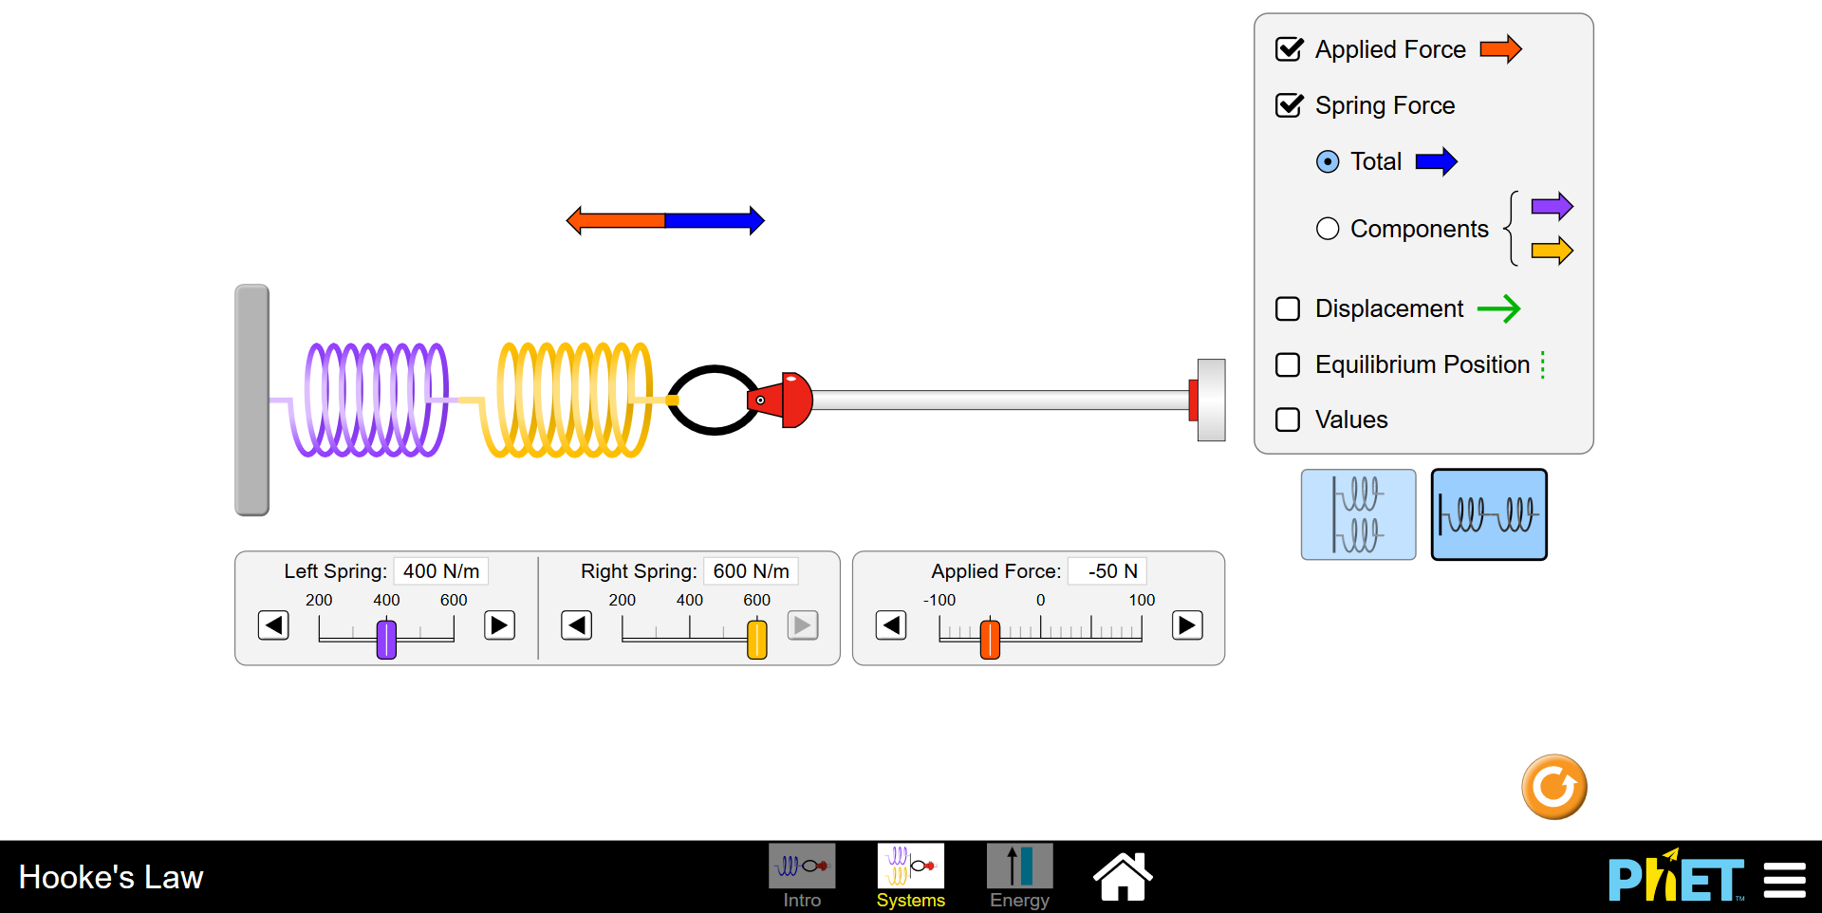Click the Hooke's Law title
The image size is (1822, 913).
coord(111,877)
